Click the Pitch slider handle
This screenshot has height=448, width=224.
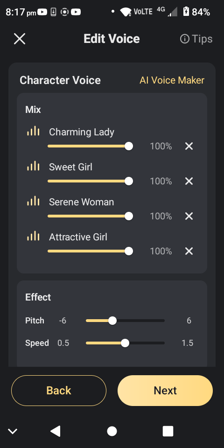coord(112,321)
